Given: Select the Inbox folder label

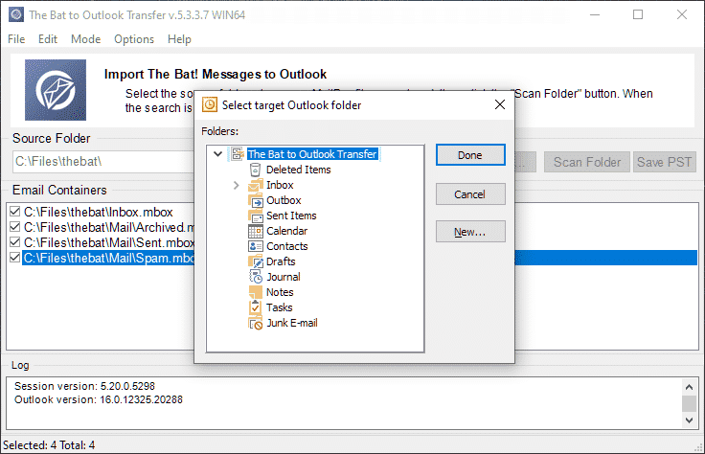Looking at the screenshot, I should click(x=280, y=185).
